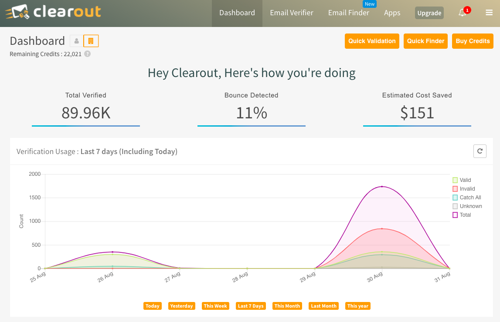The height and width of the screenshot is (322, 500).
Task: Select the organization dashboard view
Action: pos(91,40)
